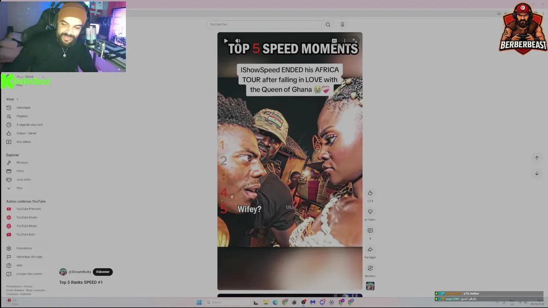Screen dimensions: 548x308
Task: Subscribe with the S'abonner button
Action: pyautogui.click(x=103, y=272)
